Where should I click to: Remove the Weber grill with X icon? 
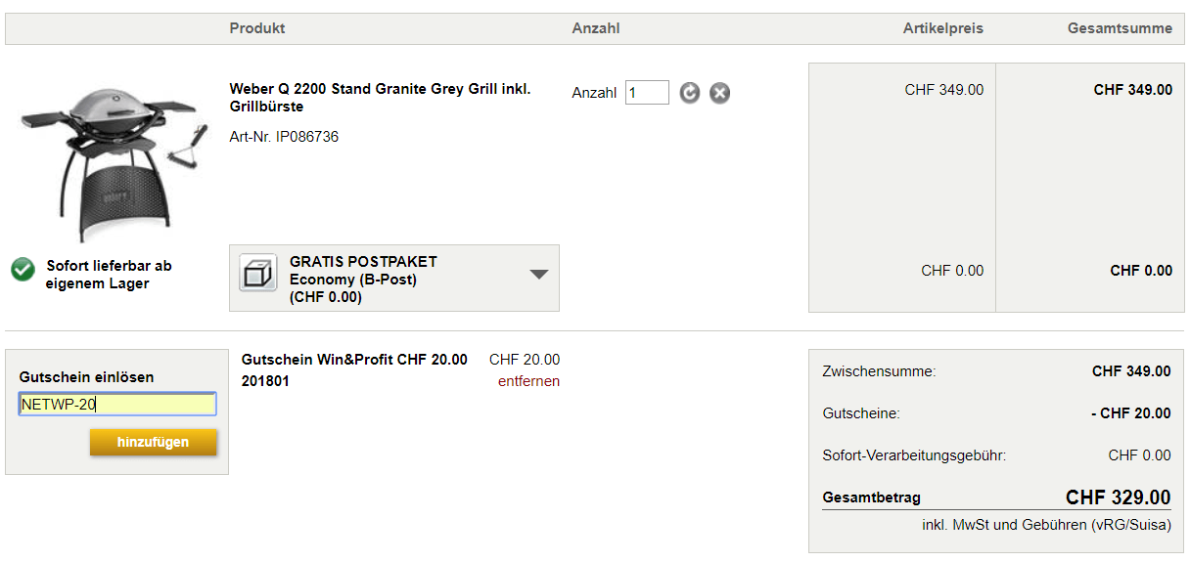(719, 93)
